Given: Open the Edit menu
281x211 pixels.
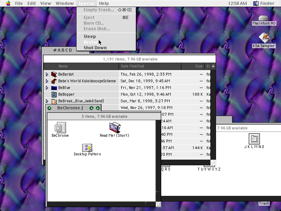Looking at the screenshot, I should (x=32, y=4).
